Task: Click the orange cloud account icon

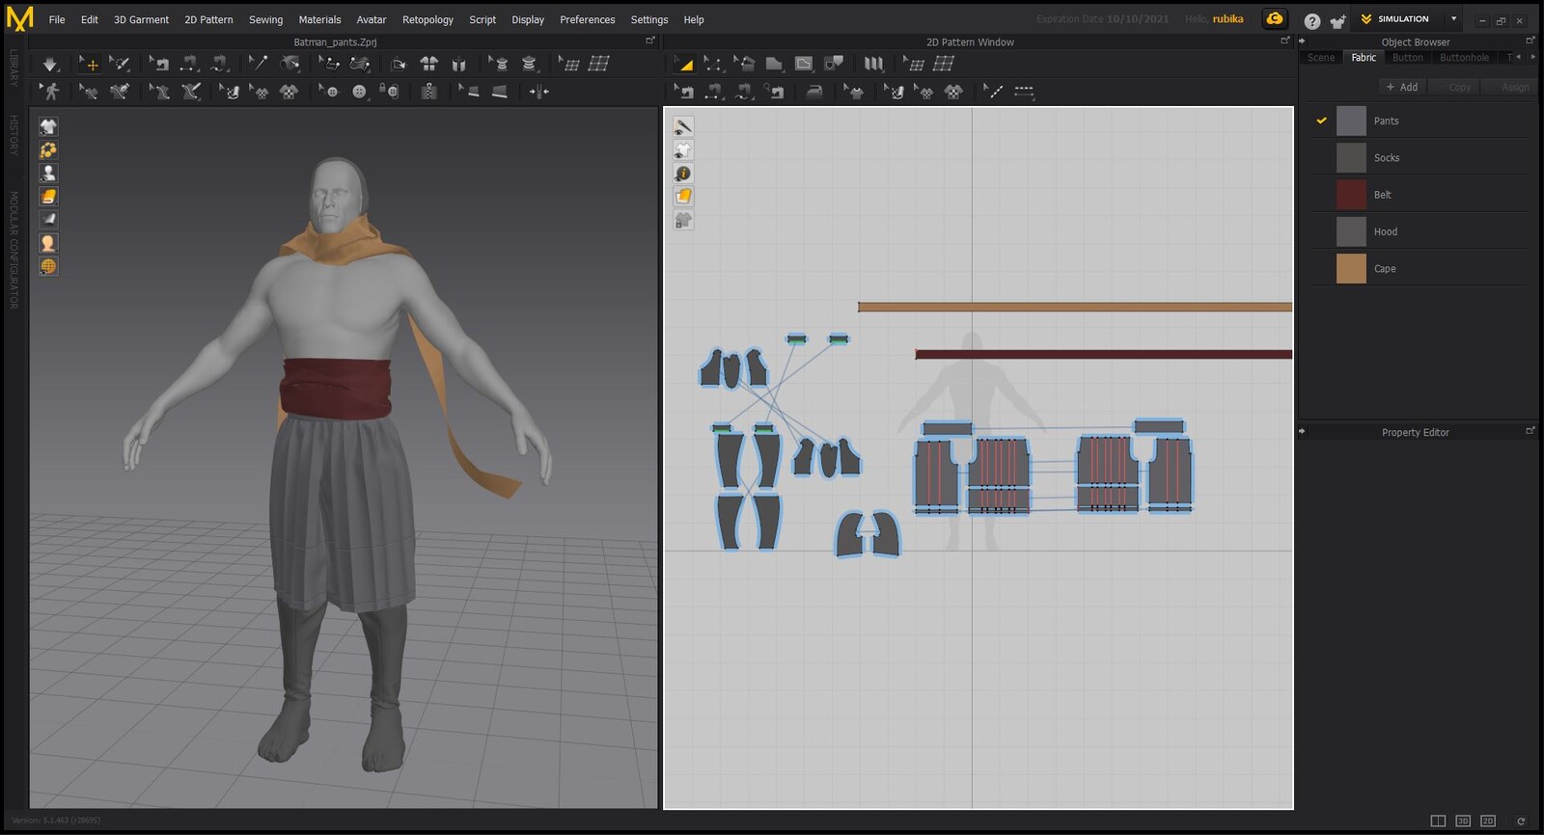Action: coord(1275,18)
